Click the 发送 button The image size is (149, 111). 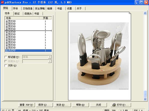(62, 105)
